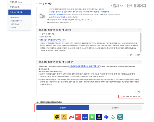This screenshot has height=122, width=154.
Task: Choose Toss blue authentication icon
Action: [x=106, y=117]
